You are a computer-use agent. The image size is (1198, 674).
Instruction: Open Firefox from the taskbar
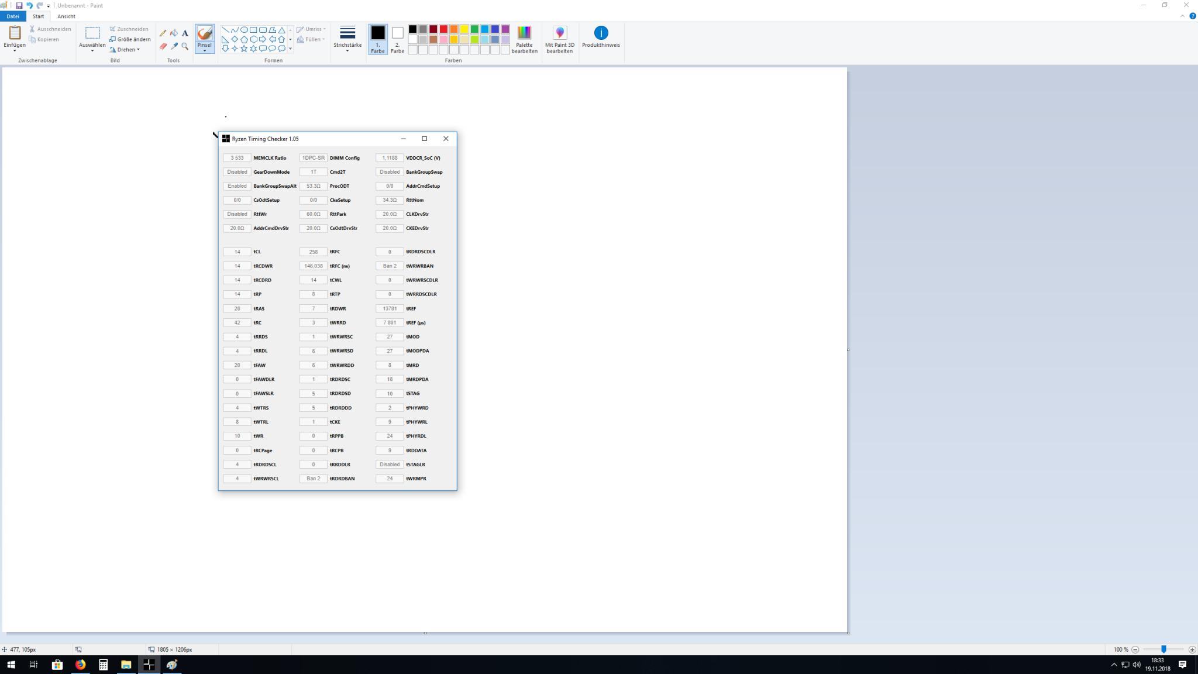pyautogui.click(x=80, y=665)
